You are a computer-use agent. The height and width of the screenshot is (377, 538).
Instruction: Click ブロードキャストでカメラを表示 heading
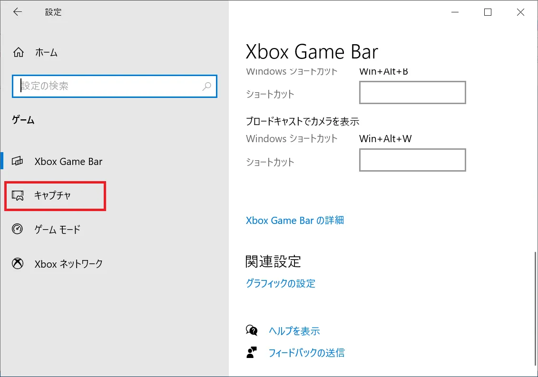[x=302, y=121]
